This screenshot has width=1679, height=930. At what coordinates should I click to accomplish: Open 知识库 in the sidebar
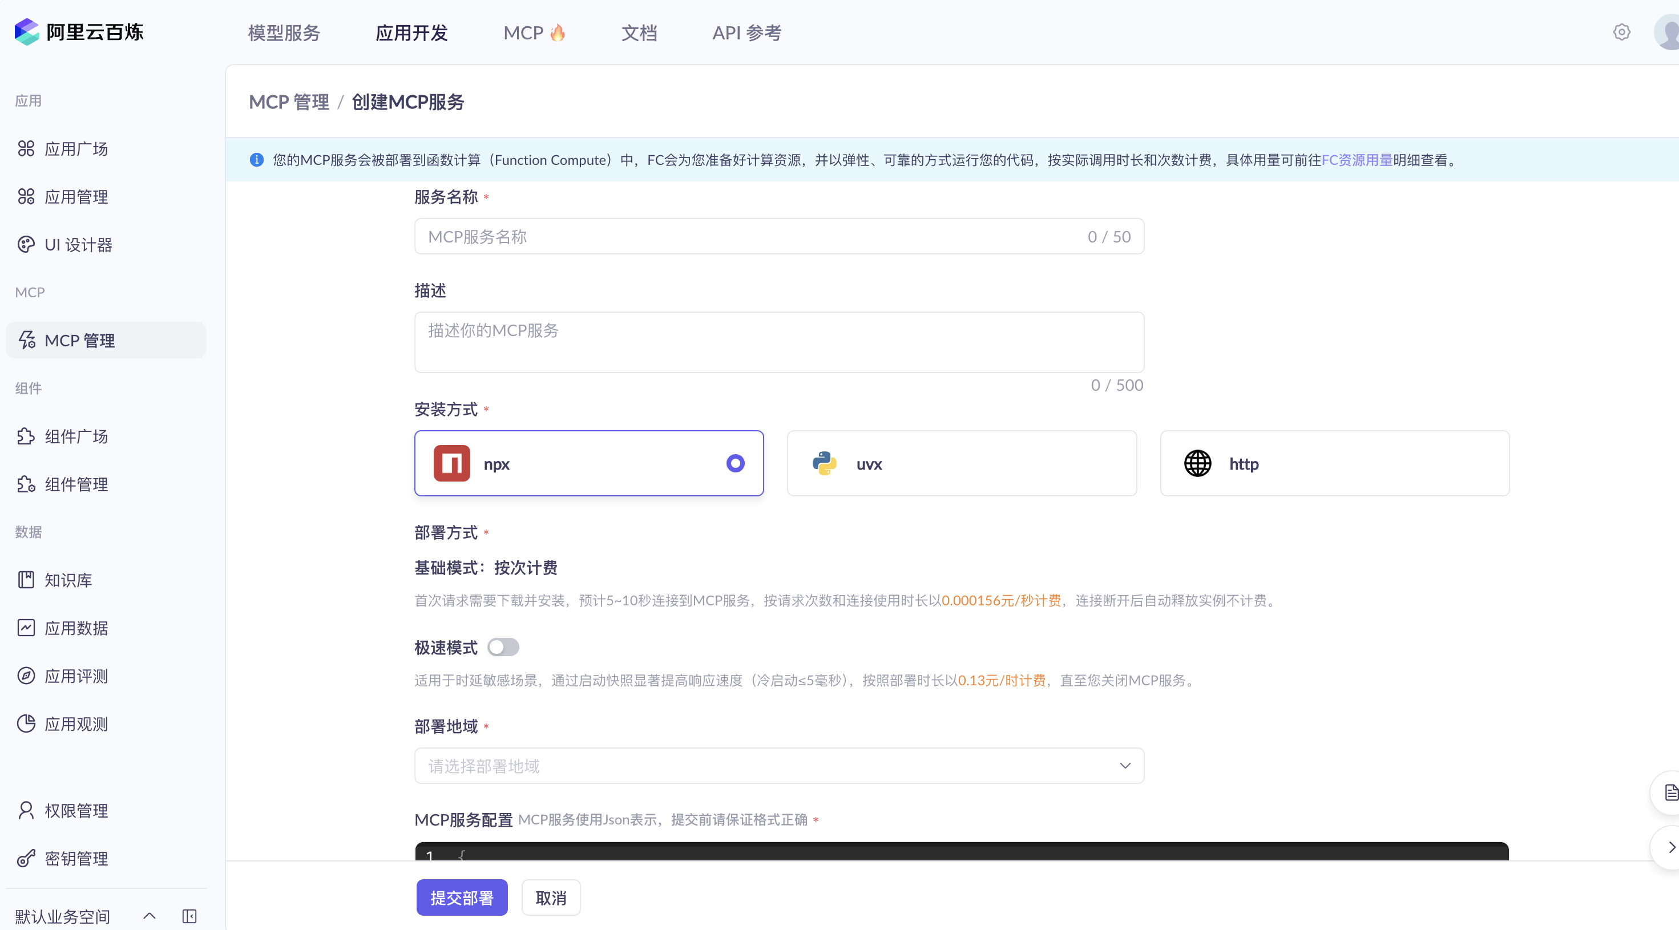[68, 580]
